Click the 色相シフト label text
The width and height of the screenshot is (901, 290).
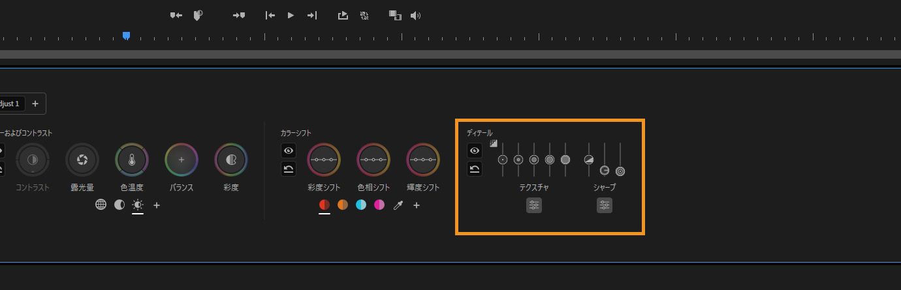[373, 188]
